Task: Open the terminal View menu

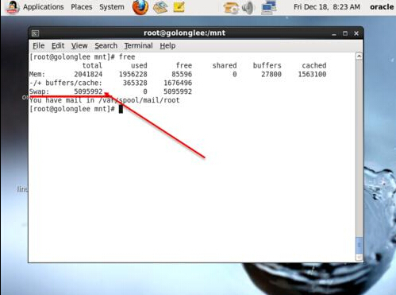Action: click(79, 46)
